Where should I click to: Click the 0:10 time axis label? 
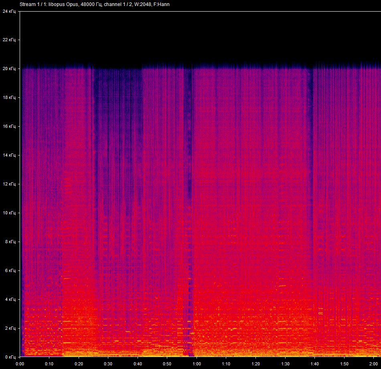click(49, 364)
